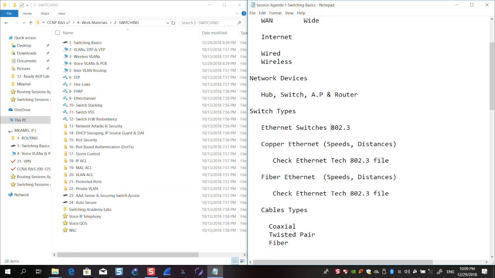Expand hidden breadcrumb folders chevron in address bar
The height and width of the screenshot is (278, 495).
click(x=44, y=23)
